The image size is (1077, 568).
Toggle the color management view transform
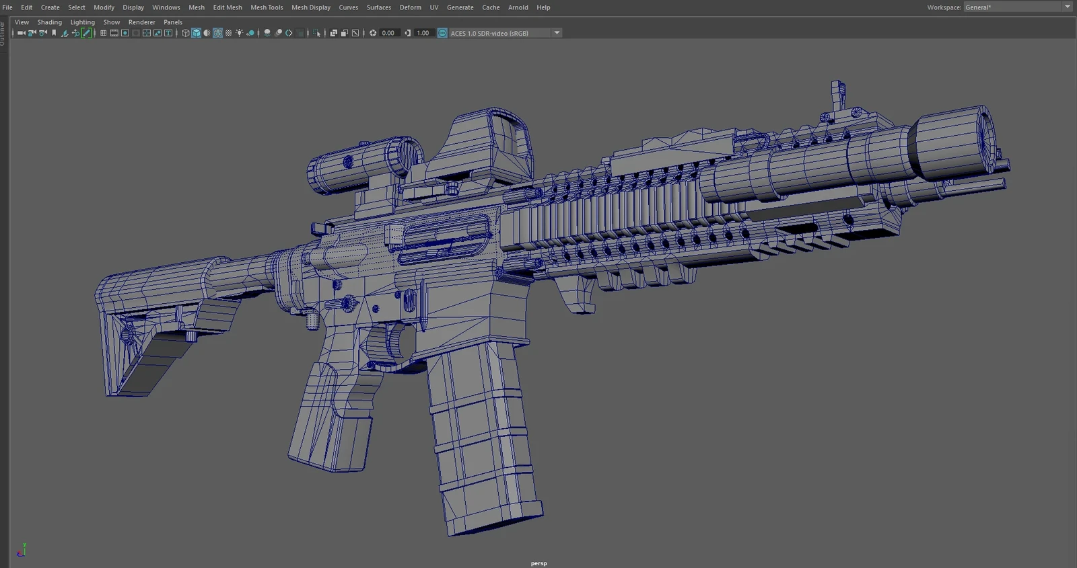tap(442, 33)
